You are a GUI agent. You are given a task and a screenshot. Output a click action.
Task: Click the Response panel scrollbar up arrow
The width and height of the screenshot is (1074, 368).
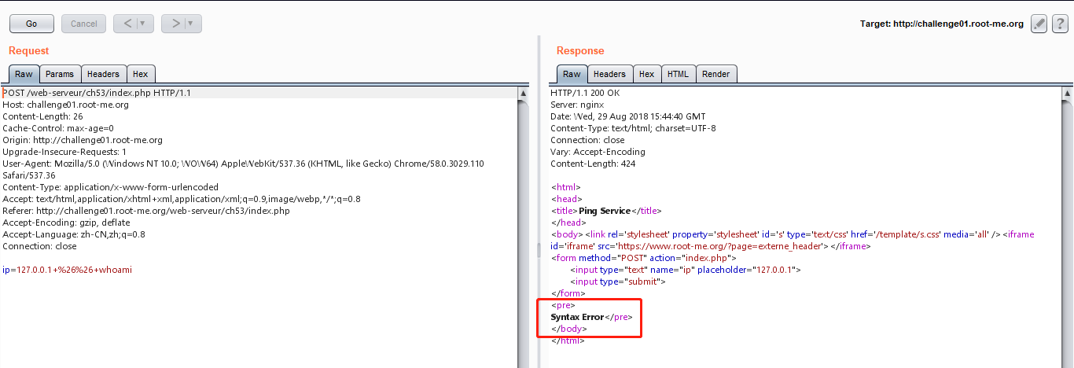click(1067, 93)
